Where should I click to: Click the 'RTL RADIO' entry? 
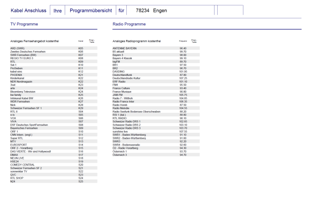coord(119,118)
